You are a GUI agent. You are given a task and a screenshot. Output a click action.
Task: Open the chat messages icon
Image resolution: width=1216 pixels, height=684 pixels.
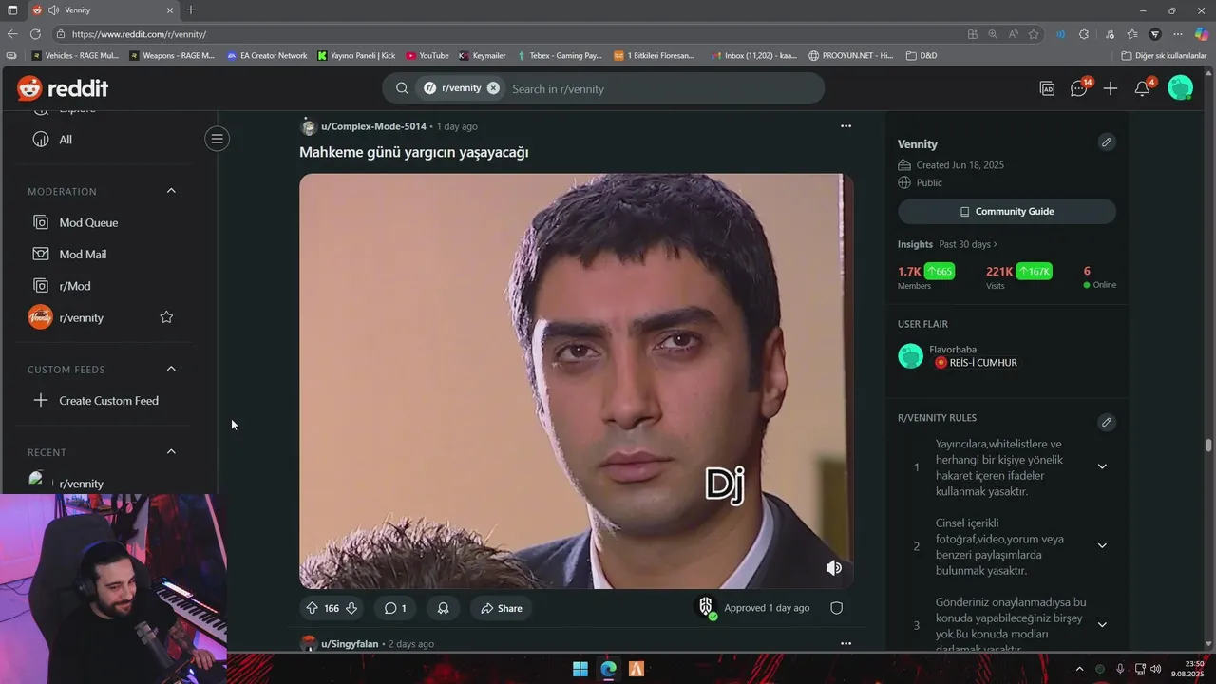click(1079, 88)
